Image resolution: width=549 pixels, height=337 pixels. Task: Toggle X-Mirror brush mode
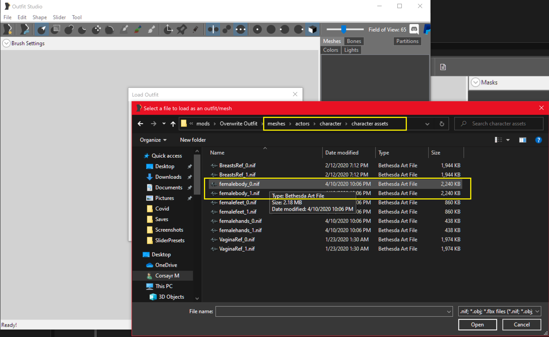point(213,29)
